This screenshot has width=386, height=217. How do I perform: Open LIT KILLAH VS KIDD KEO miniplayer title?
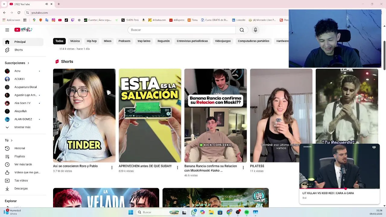[328, 193]
